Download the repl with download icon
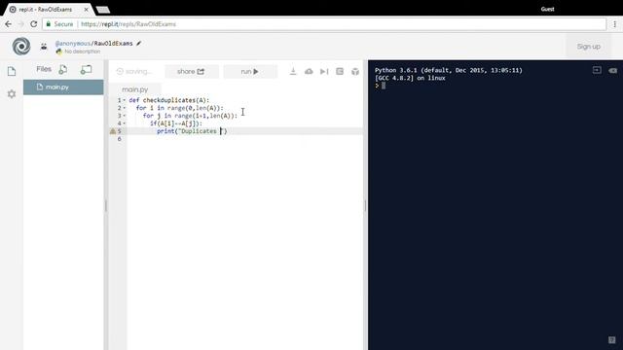The width and height of the screenshot is (623, 350). (293, 71)
